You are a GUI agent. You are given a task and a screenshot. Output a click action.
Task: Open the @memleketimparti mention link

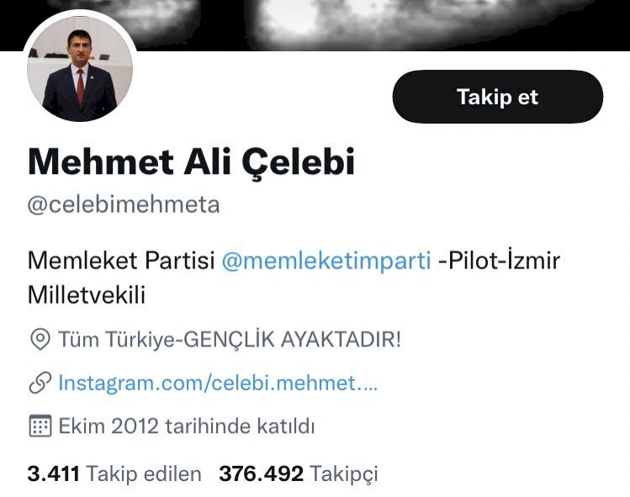326,261
